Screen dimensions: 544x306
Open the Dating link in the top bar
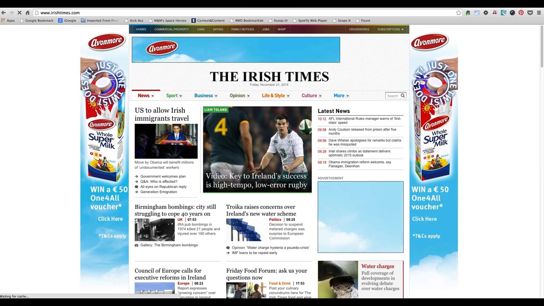coord(218,29)
